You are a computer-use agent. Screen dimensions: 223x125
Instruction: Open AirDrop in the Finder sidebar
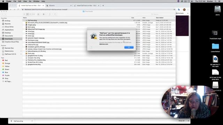pos(7,21)
